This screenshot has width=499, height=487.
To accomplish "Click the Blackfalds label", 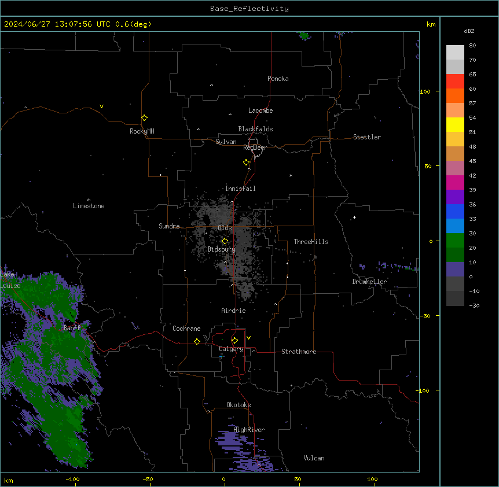I will (x=255, y=129).
